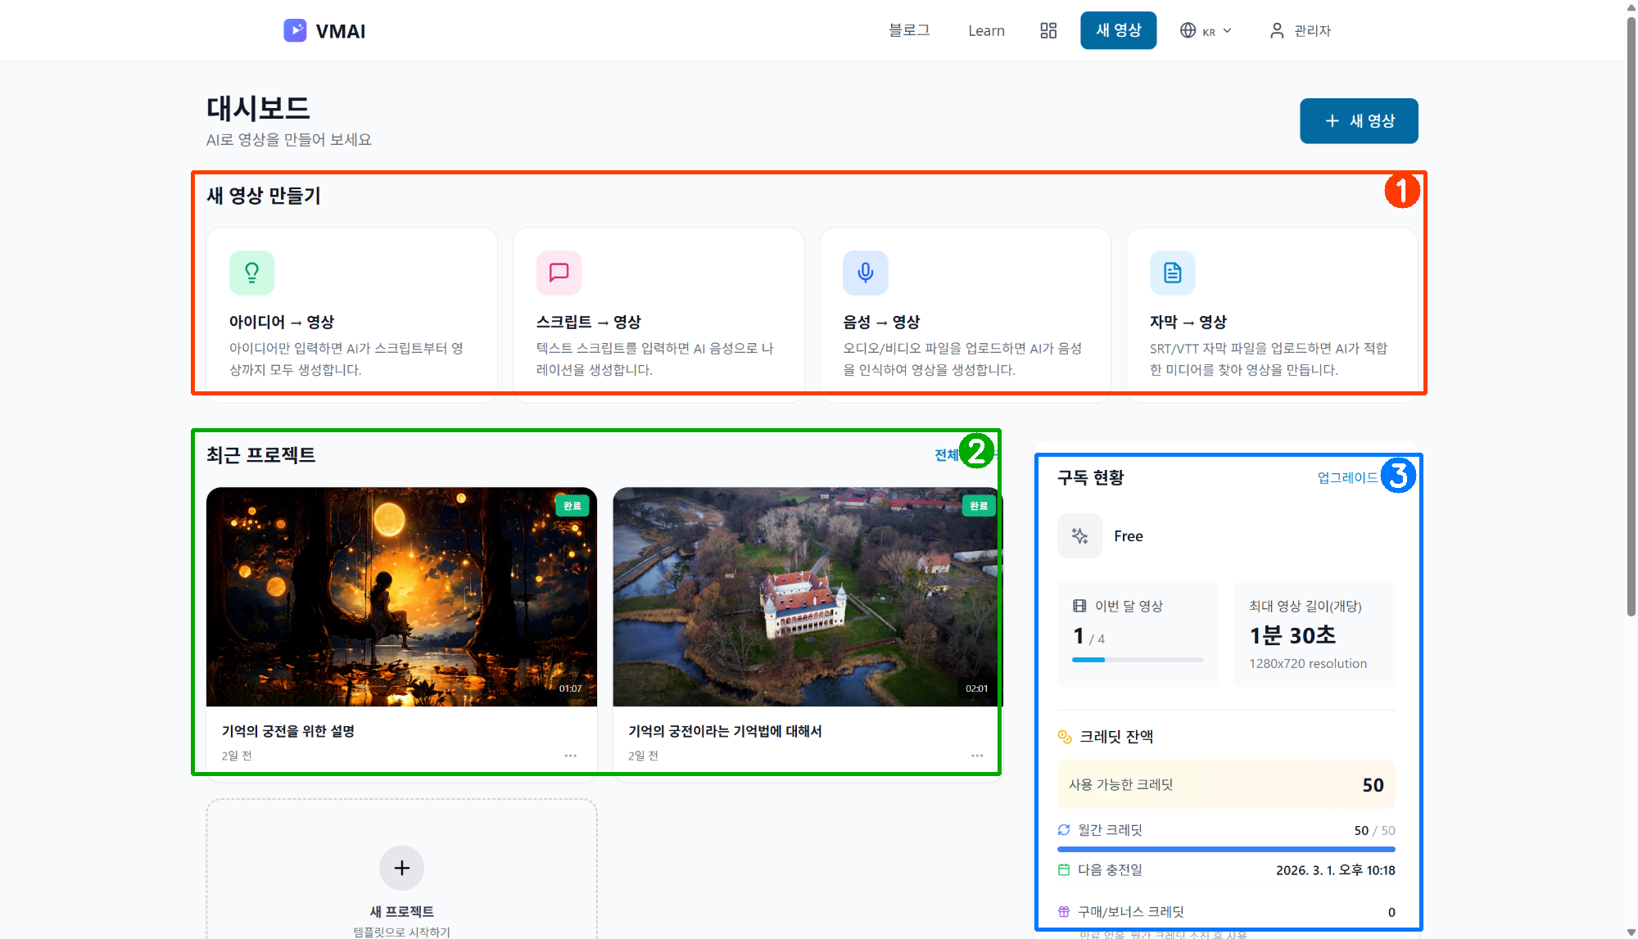The image size is (1638, 939).
Task: Open the 업그레이드 link in 구독 현황
Action: pyautogui.click(x=1346, y=478)
